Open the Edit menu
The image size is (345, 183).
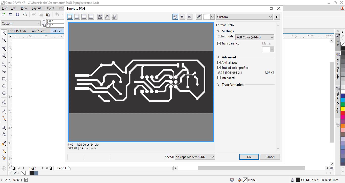[x=14, y=8]
